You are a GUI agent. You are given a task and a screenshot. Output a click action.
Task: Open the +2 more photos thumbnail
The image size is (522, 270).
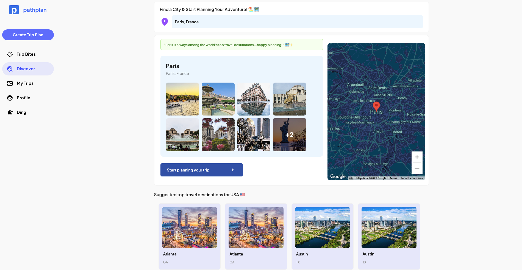(290, 135)
